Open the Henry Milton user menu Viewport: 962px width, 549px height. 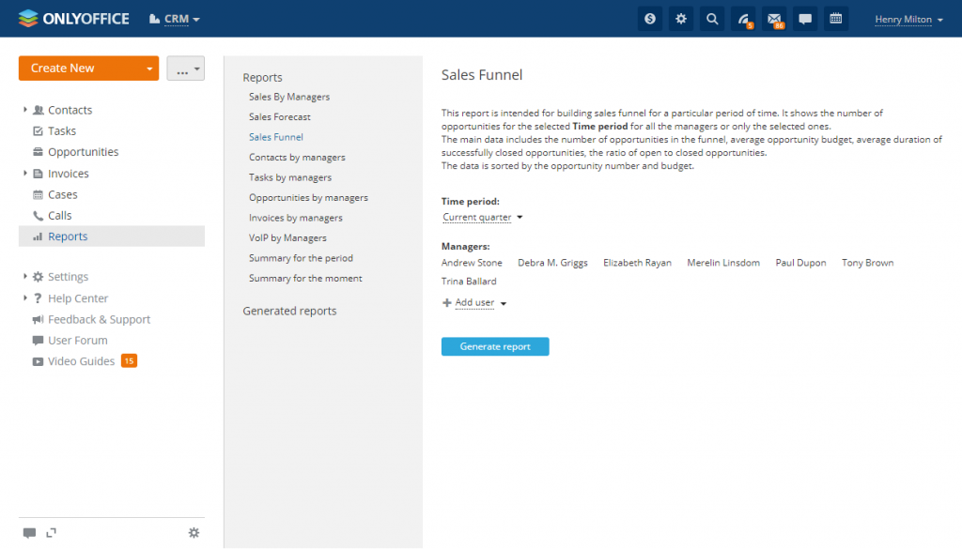click(x=908, y=19)
